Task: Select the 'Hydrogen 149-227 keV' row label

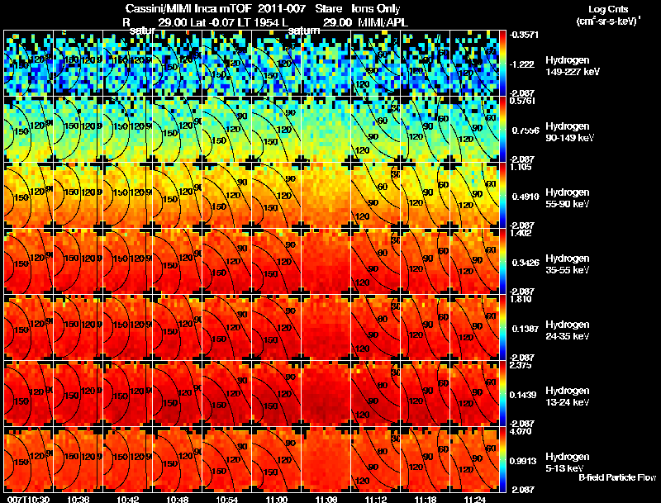Action: 573,66
